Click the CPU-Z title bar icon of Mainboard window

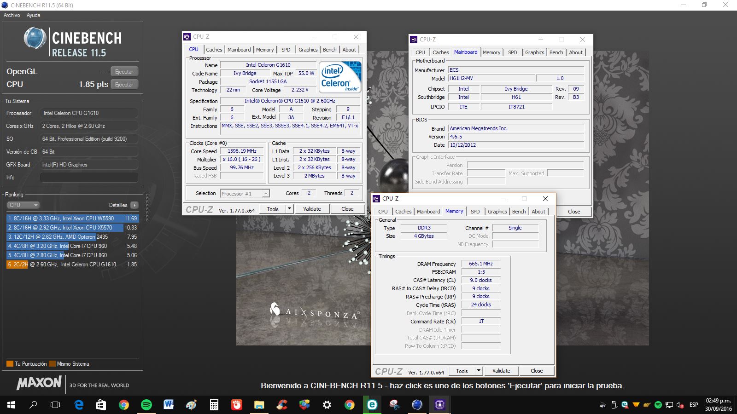coord(414,40)
